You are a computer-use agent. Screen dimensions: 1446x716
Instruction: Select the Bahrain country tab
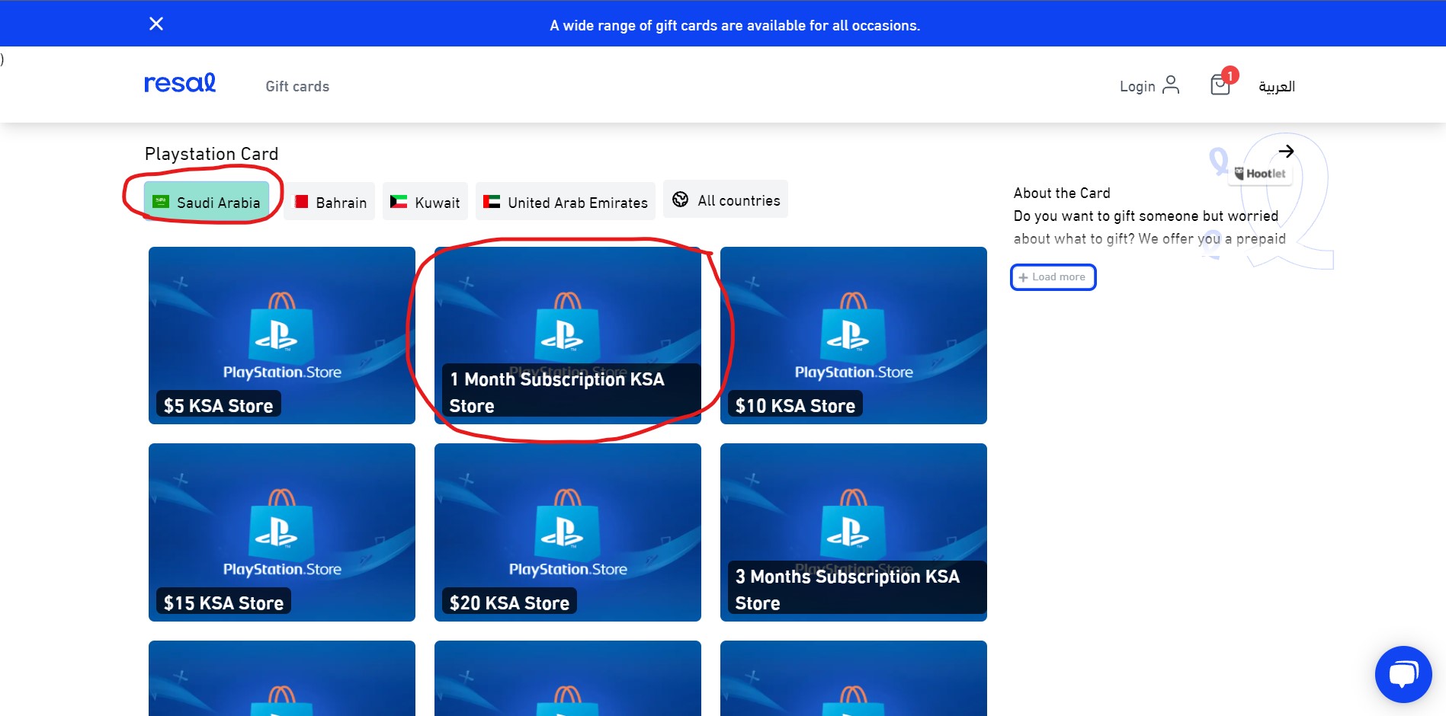click(x=329, y=202)
